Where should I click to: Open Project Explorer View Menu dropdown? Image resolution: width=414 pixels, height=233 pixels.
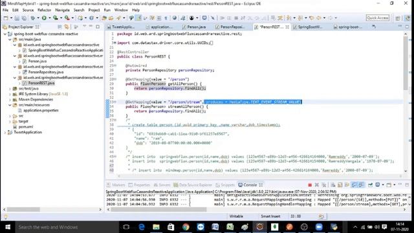pos(85,27)
